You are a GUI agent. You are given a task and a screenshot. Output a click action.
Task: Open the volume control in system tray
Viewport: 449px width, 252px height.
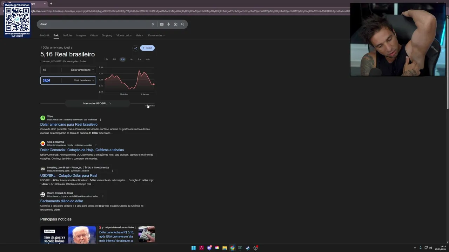[x=430, y=248]
